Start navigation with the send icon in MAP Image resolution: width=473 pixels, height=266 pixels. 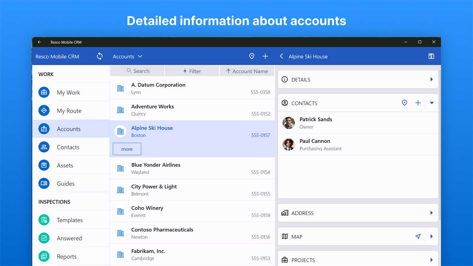click(418, 236)
